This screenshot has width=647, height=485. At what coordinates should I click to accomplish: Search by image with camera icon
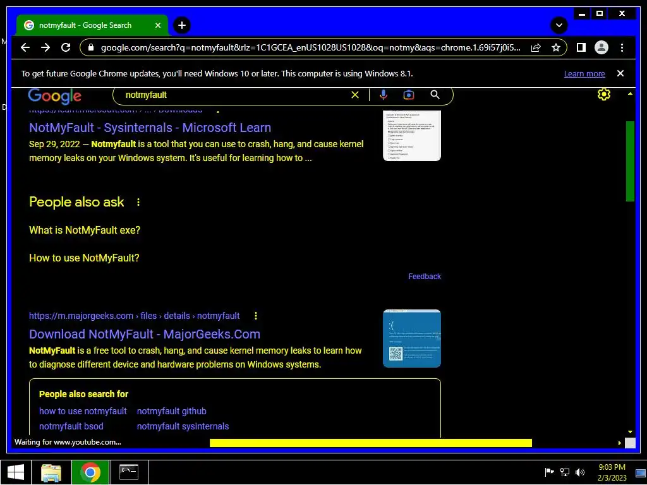(x=409, y=95)
